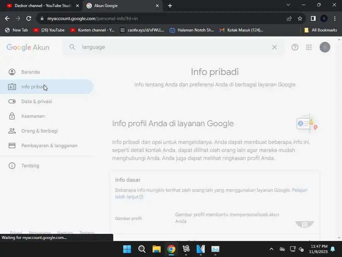Open Windows taskbar search

[x=142, y=249]
